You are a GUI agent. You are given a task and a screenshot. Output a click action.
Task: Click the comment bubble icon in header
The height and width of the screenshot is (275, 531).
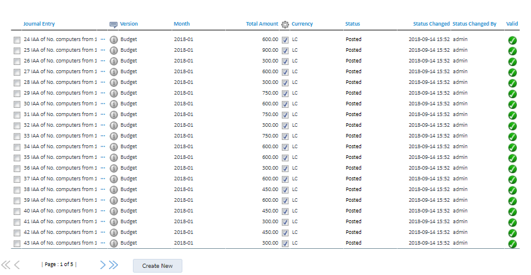[x=113, y=24]
